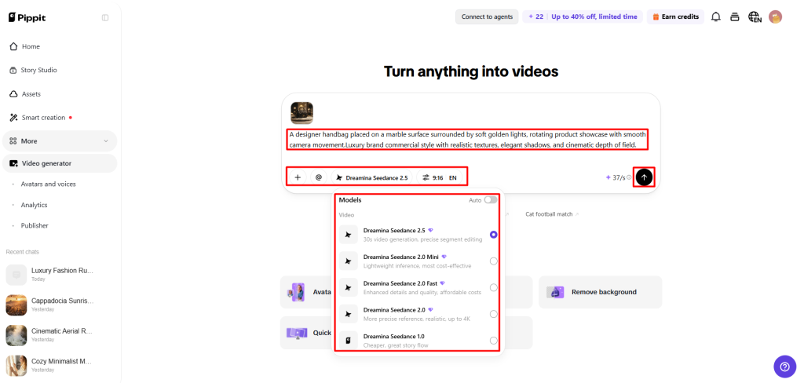Image resolution: width=804 pixels, height=383 pixels.
Task: Select Dreamina Seedance 2.0 Fast radio
Action: [493, 287]
